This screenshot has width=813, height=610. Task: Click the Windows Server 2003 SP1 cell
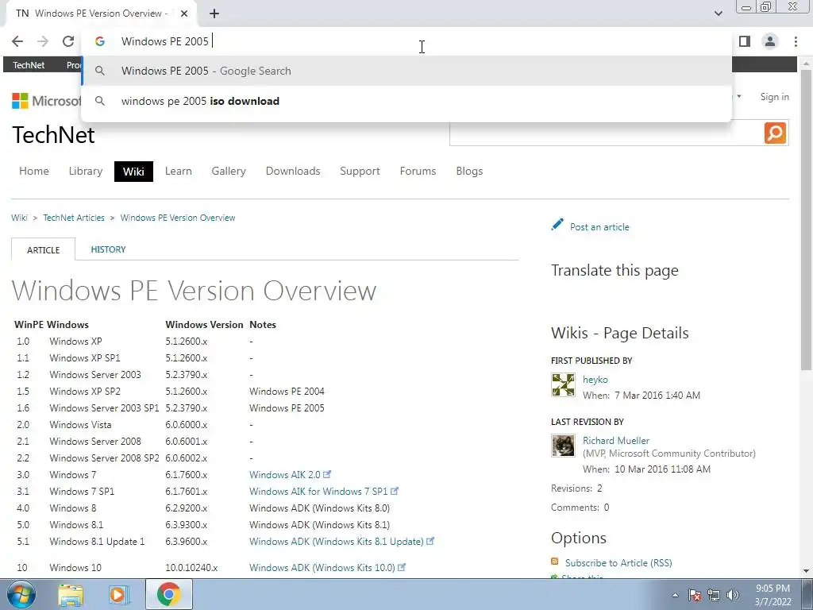pos(104,408)
